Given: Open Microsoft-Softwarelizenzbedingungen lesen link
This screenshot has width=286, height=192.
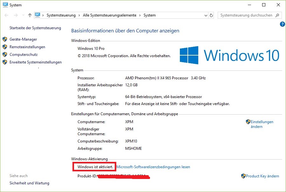Looking at the screenshot, I should (x=153, y=167).
